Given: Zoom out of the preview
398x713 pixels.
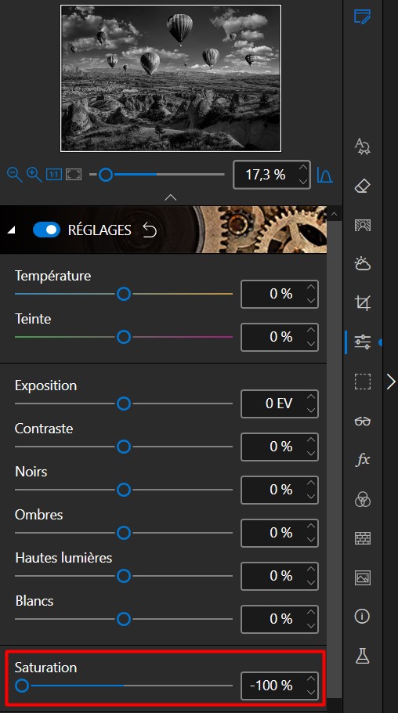Looking at the screenshot, I should click(15, 174).
